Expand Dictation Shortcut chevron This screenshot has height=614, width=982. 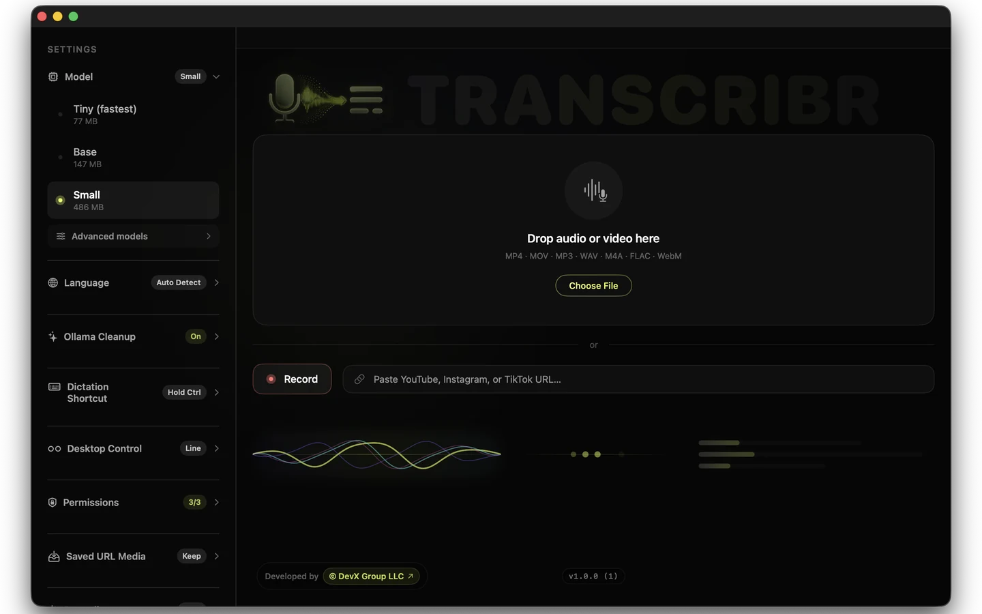point(216,392)
